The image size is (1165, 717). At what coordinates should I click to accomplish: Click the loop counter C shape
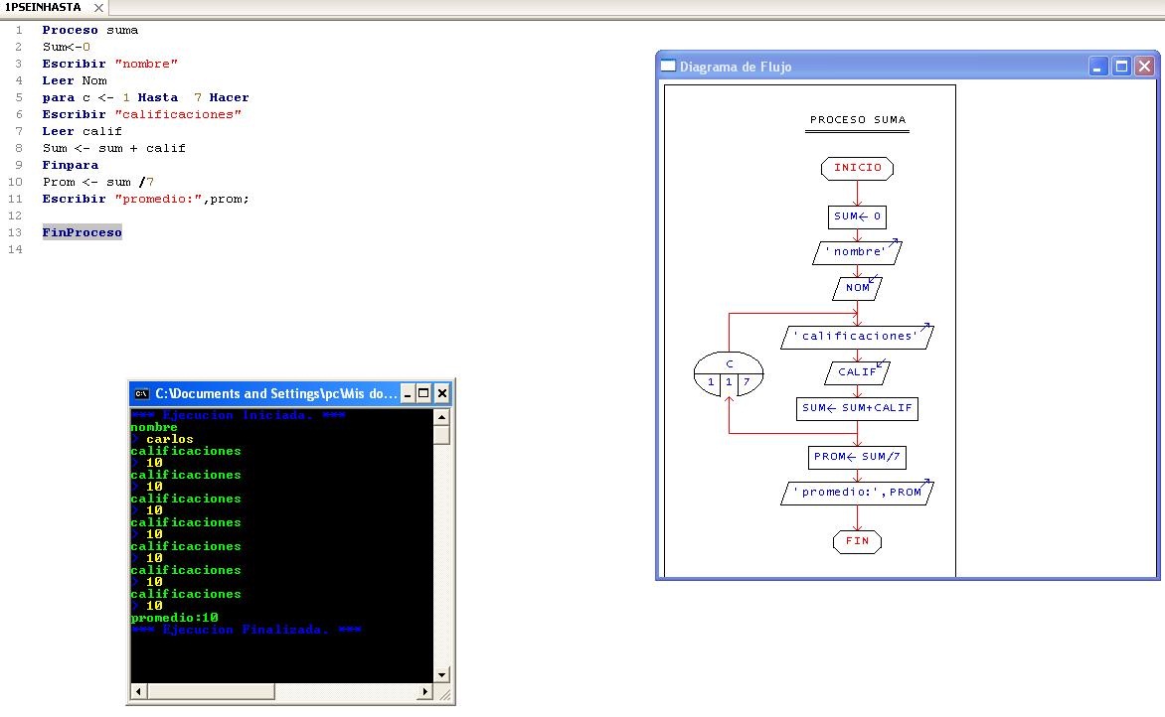click(728, 371)
